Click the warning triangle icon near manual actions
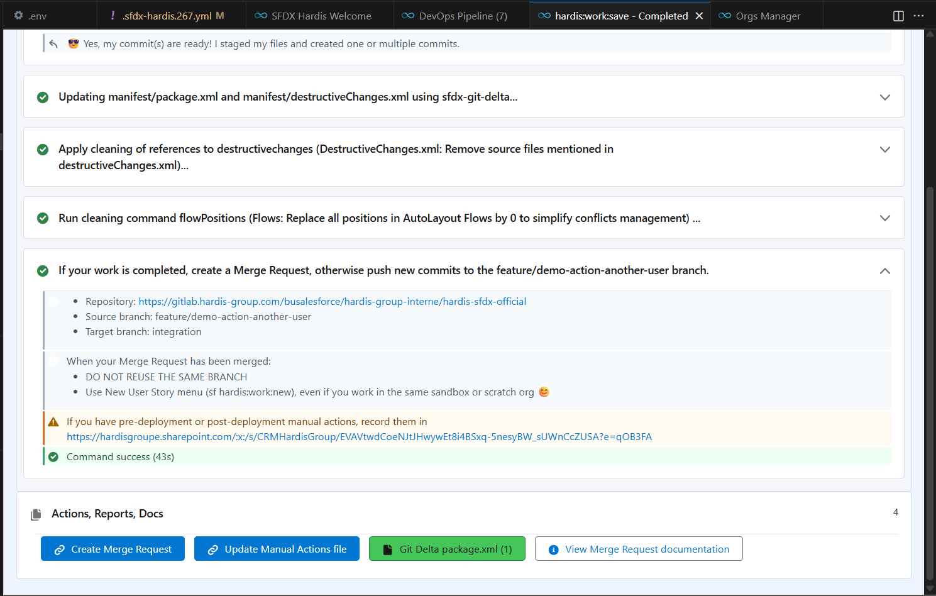The image size is (936, 596). [53, 422]
